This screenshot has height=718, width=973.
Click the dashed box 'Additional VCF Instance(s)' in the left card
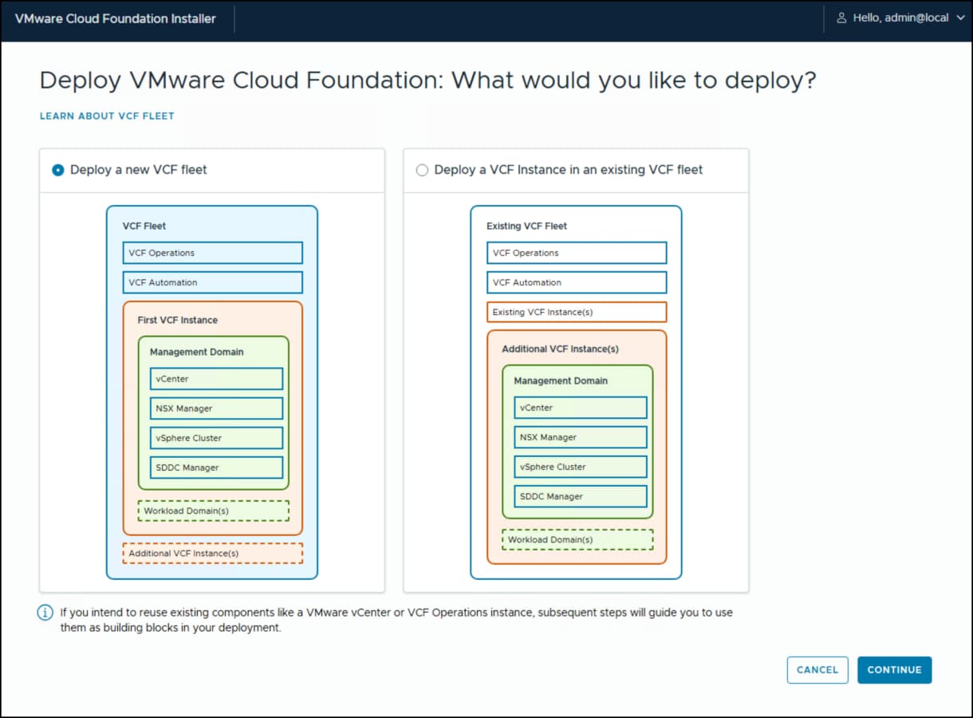213,553
